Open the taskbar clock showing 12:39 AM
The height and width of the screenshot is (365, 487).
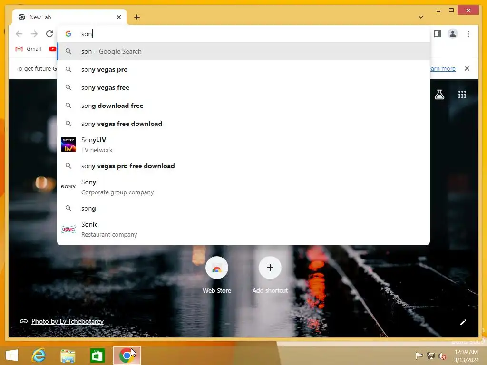pos(466,355)
